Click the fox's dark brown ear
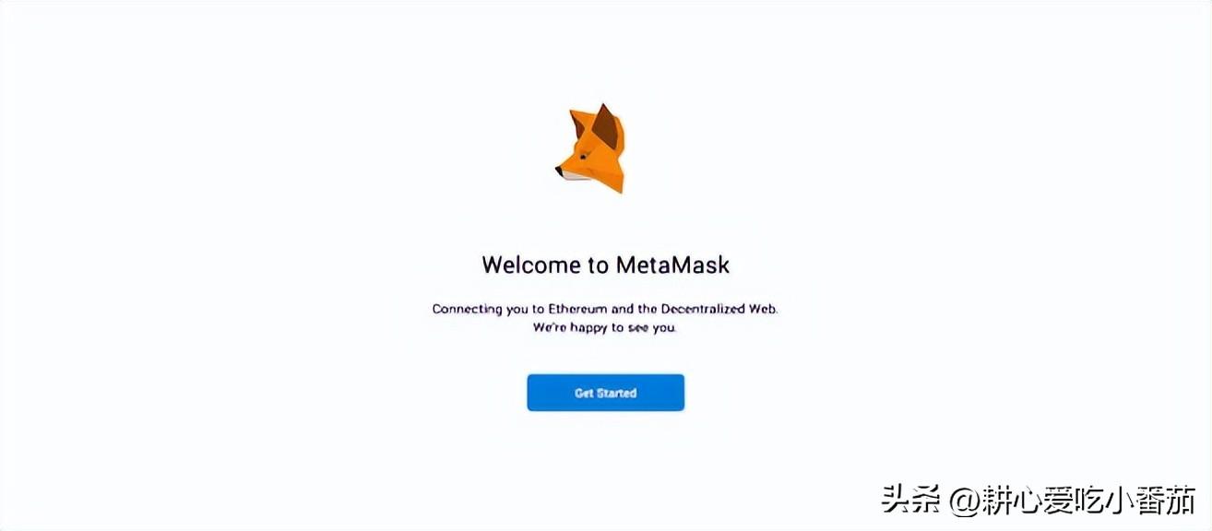 (604, 129)
